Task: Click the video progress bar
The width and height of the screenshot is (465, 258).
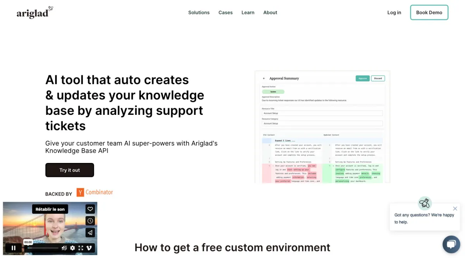Action: [x=43, y=248]
